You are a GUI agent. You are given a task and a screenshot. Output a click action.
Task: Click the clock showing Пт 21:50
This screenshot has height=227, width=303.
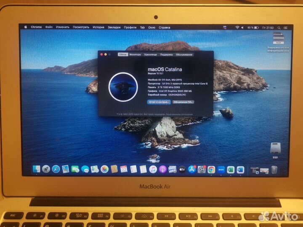tap(268, 28)
